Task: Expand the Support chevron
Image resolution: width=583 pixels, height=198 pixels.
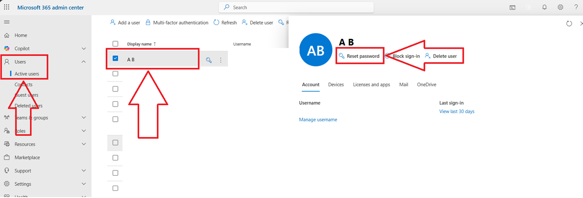Action: point(84,171)
